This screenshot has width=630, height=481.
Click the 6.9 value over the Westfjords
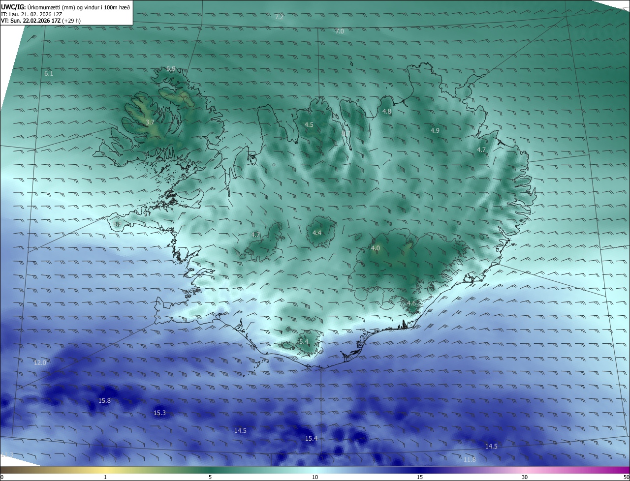coord(171,68)
